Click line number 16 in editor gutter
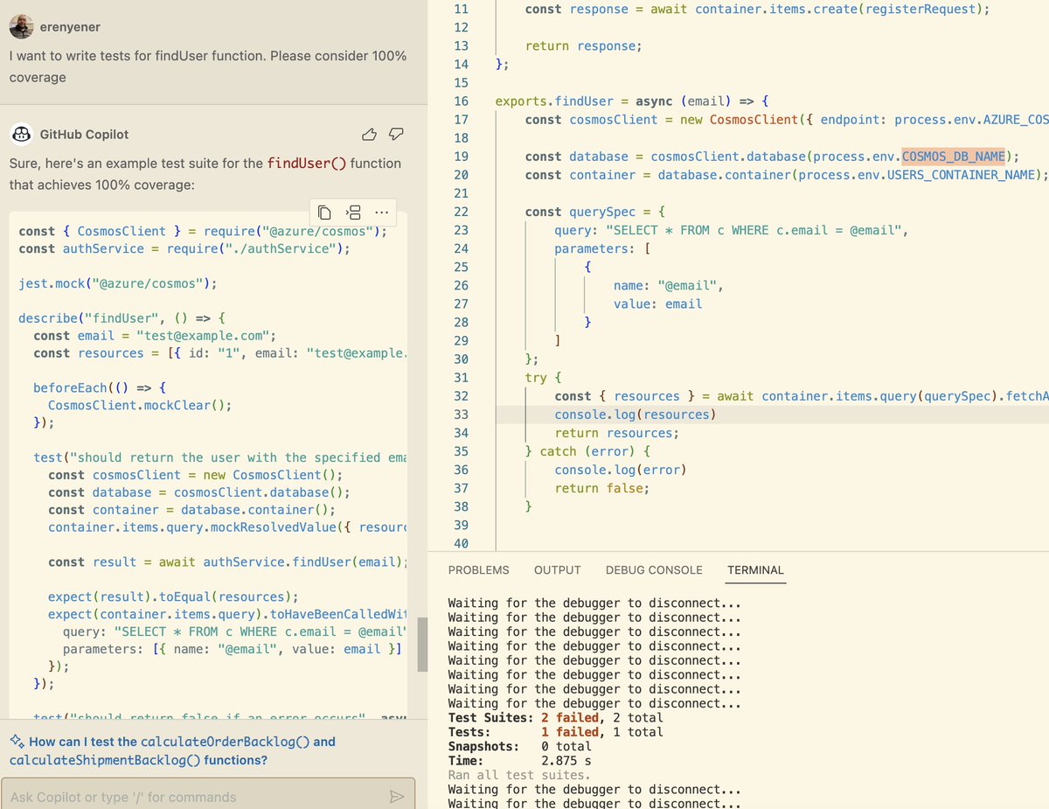Screen dimensions: 1049x809 pos(462,101)
